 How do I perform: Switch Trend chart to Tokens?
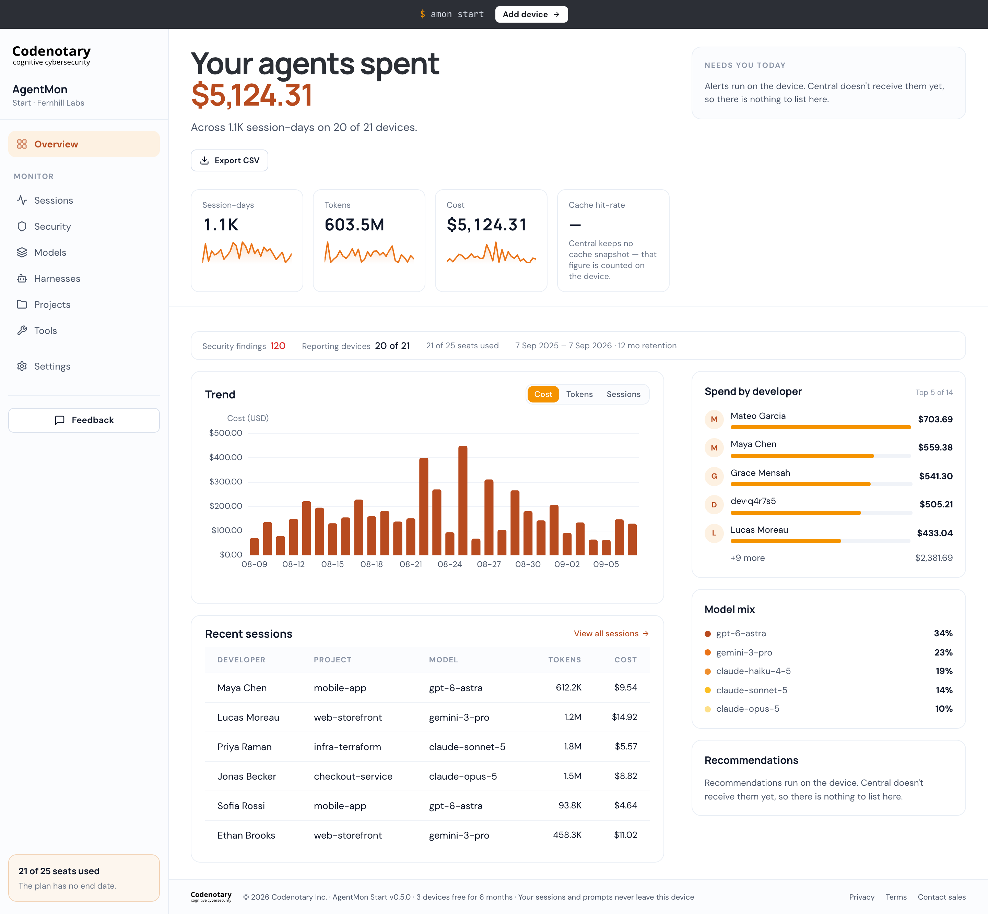click(x=579, y=394)
